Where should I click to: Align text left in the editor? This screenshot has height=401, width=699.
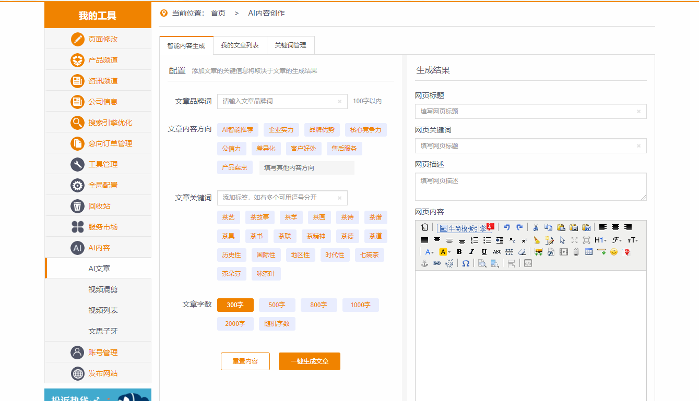(603, 227)
